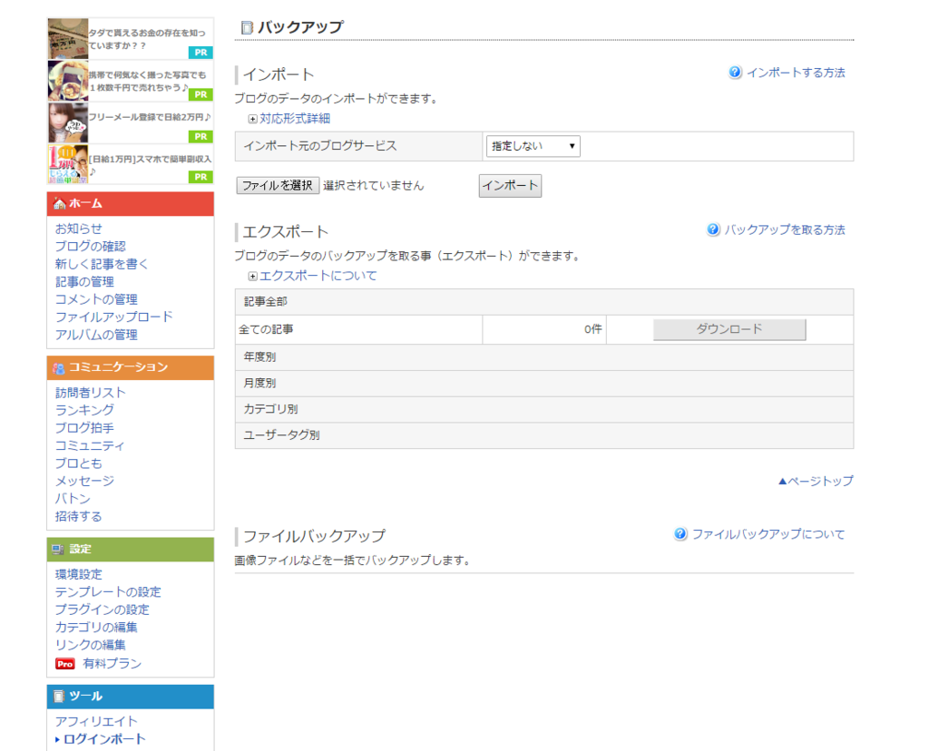Open プラグインの設定 in sidebar
The width and height of the screenshot is (929, 751).
coord(102,610)
